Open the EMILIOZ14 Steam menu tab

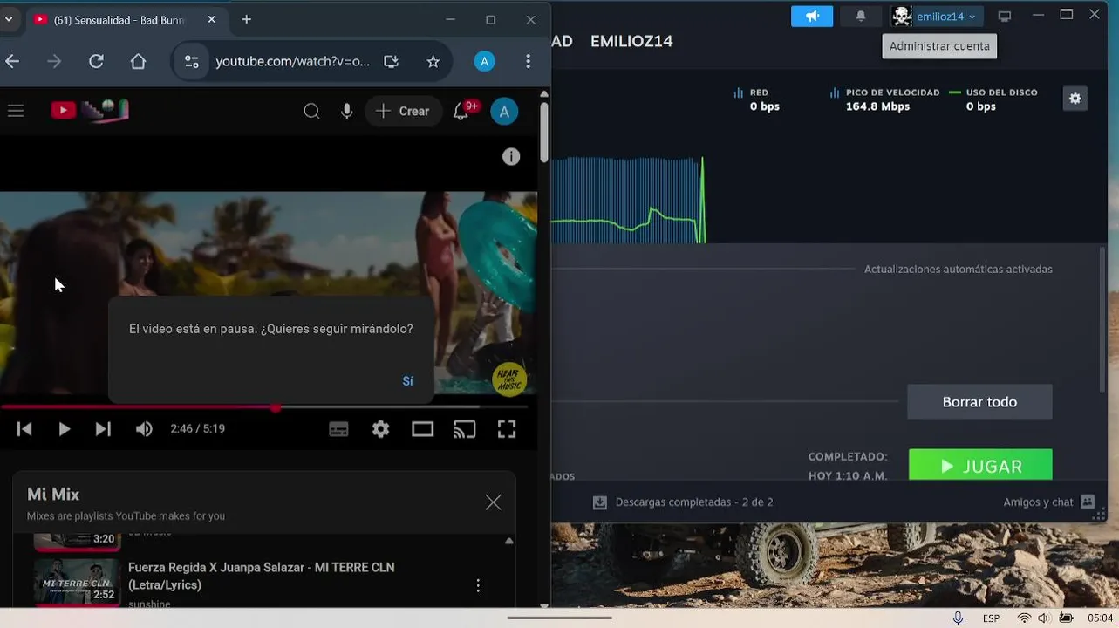click(631, 41)
